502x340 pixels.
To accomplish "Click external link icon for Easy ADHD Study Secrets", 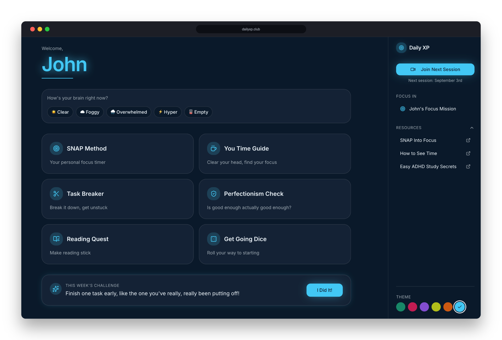I will tap(468, 166).
